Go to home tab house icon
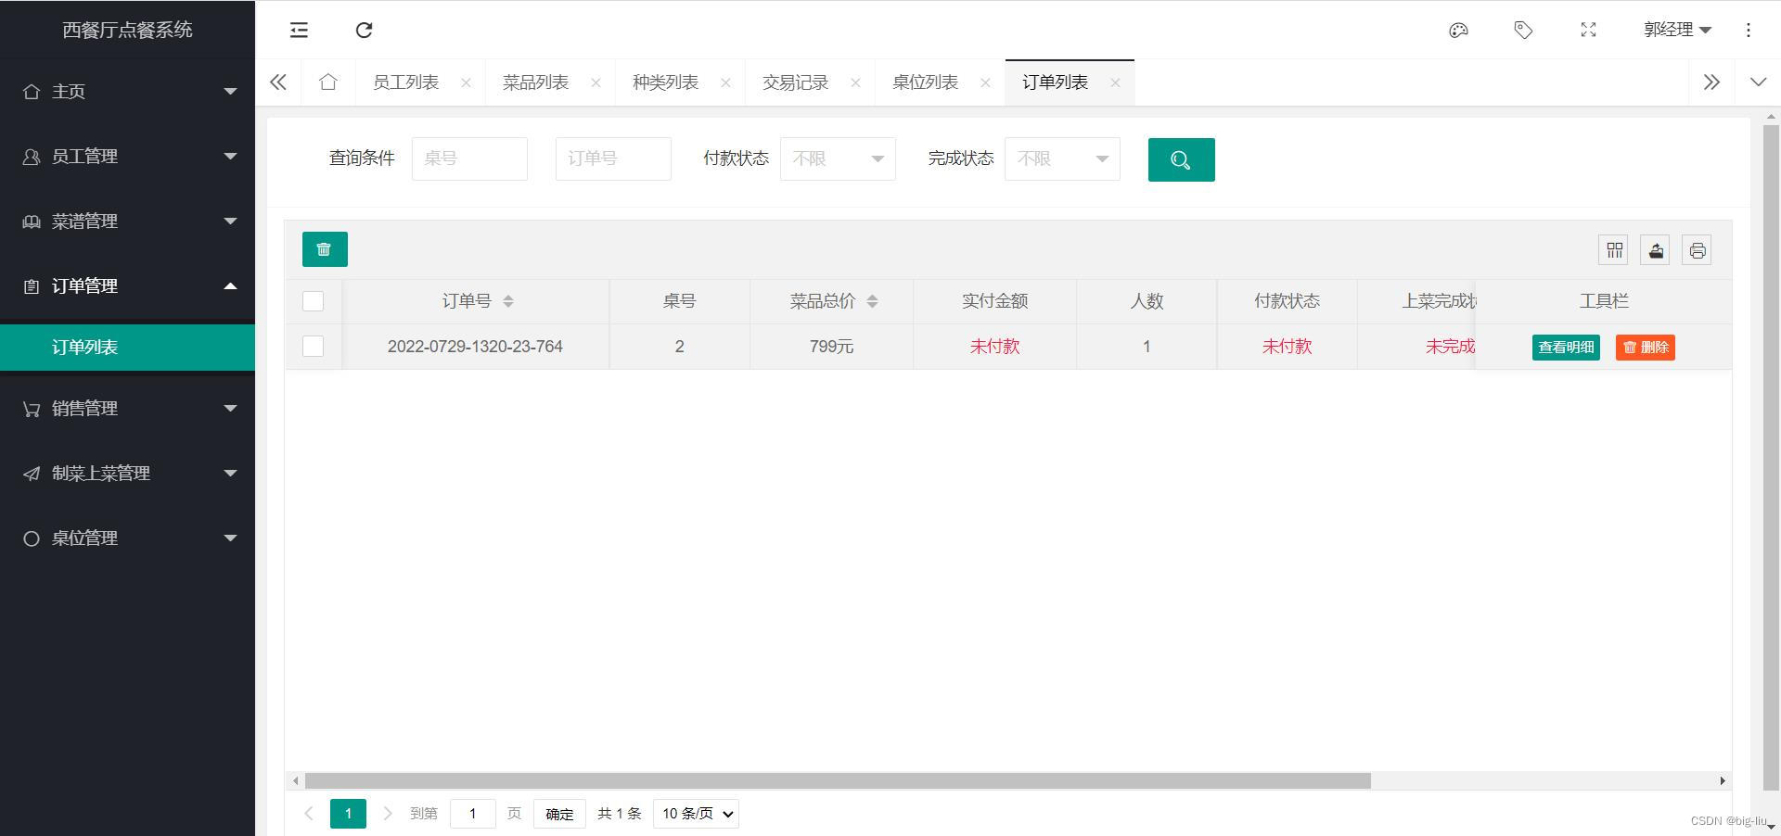 coord(327,82)
